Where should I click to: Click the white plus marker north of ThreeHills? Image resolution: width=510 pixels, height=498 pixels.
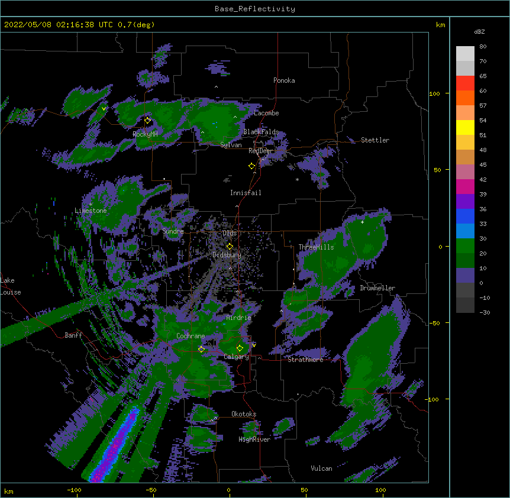click(362, 222)
